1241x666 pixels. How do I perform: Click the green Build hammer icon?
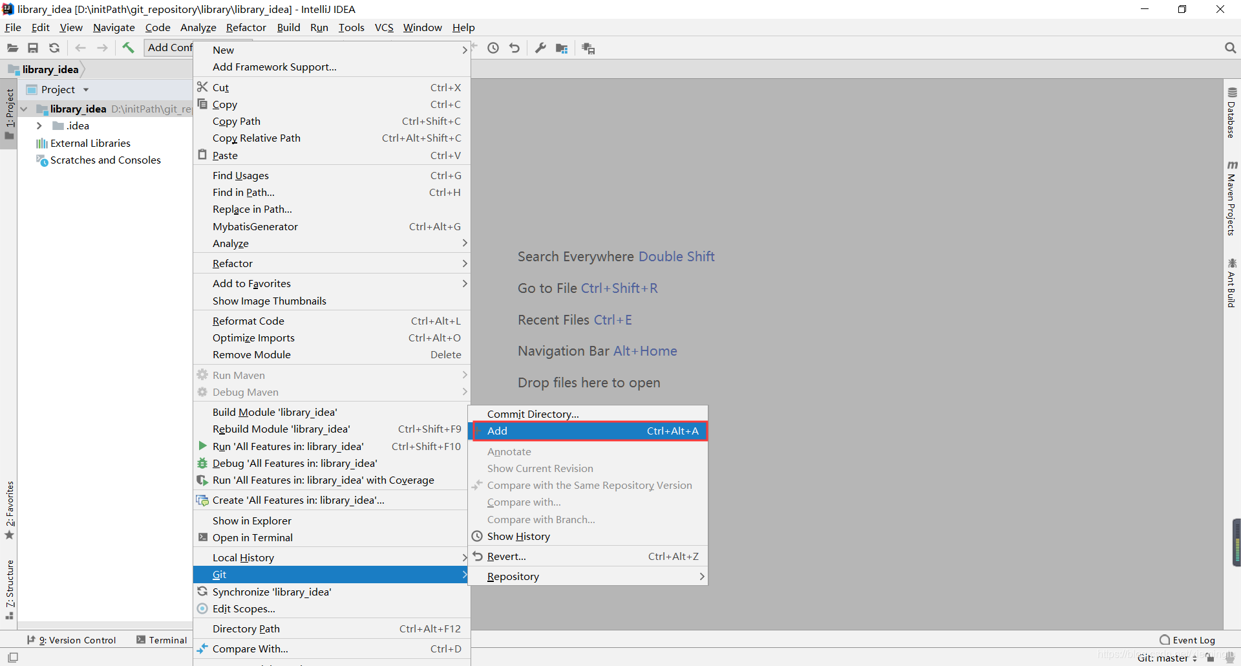pos(128,48)
